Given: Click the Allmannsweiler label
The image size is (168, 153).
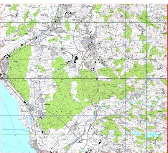Looking at the screenshot, I should click(x=10, y=40).
